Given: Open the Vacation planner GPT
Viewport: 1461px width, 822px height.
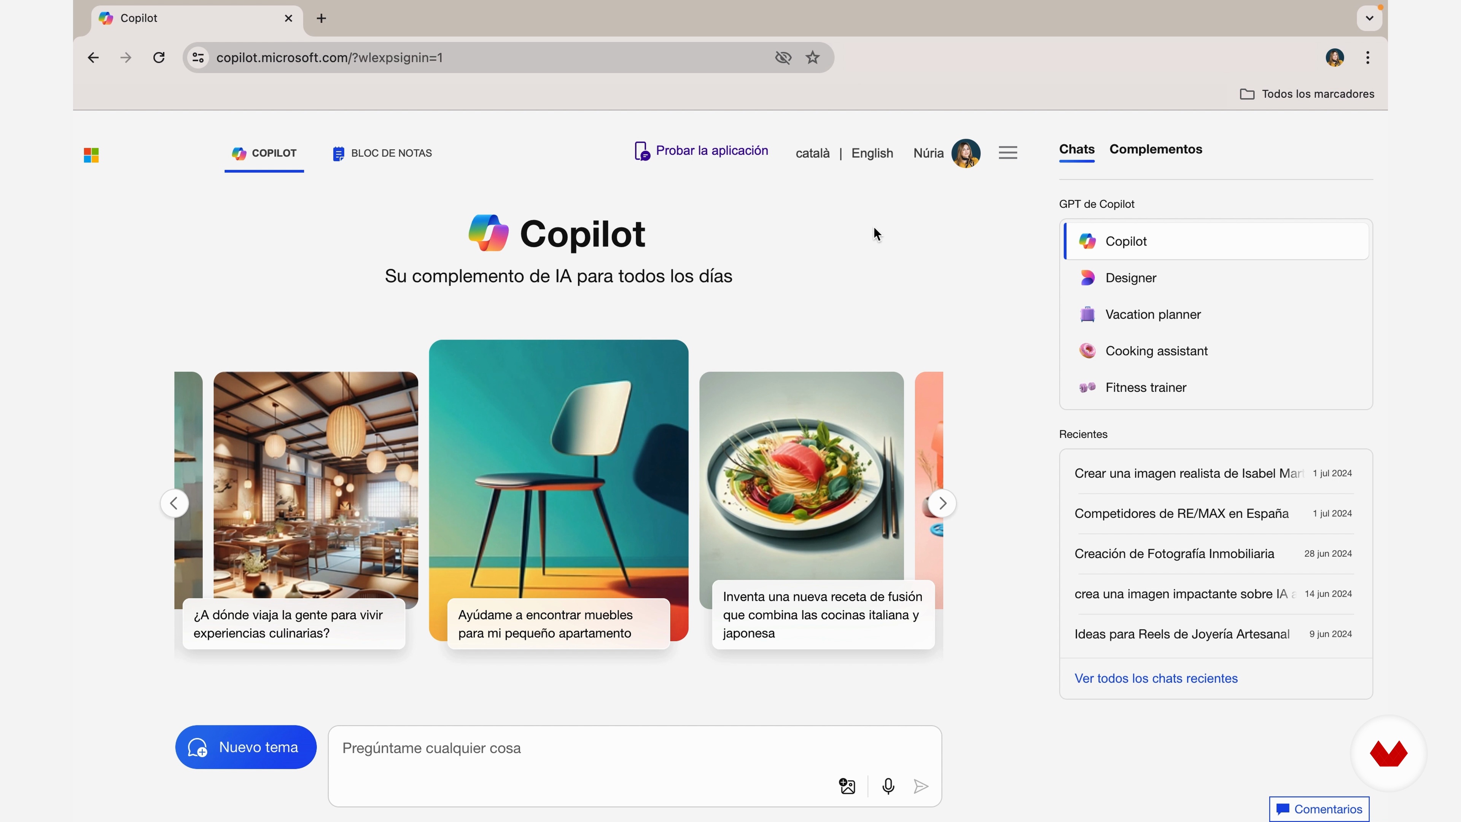Looking at the screenshot, I should pyautogui.click(x=1216, y=314).
